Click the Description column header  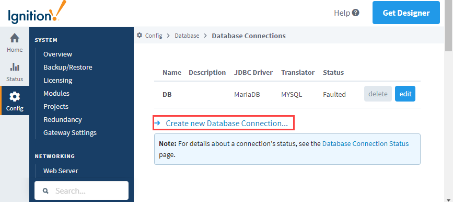click(x=207, y=72)
